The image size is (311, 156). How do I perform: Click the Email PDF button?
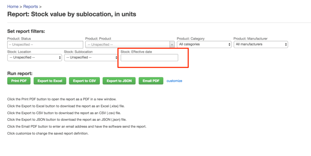[x=151, y=81]
